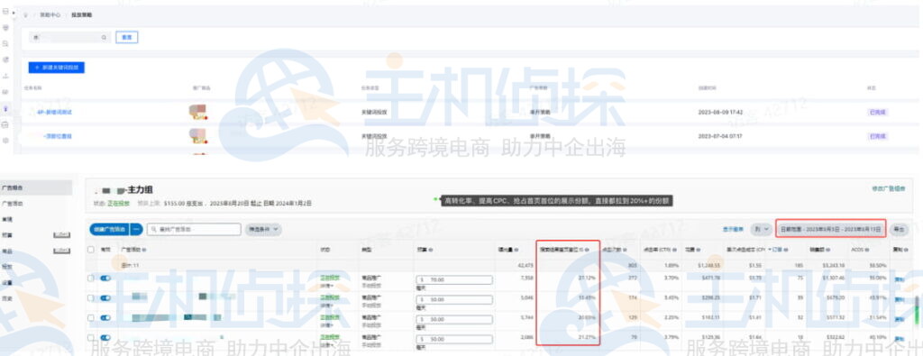The width and height of the screenshot is (923, 356).
Task: Open the more options dropdown beside 创建广告活动
Action: [137, 230]
